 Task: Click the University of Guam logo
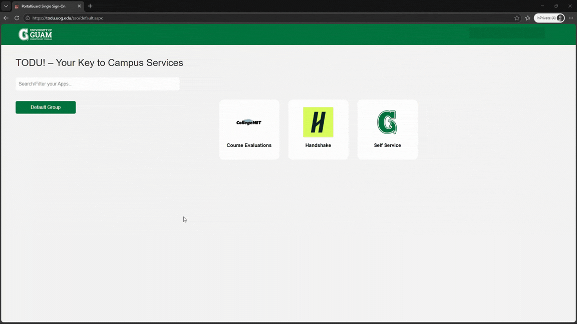(x=36, y=34)
